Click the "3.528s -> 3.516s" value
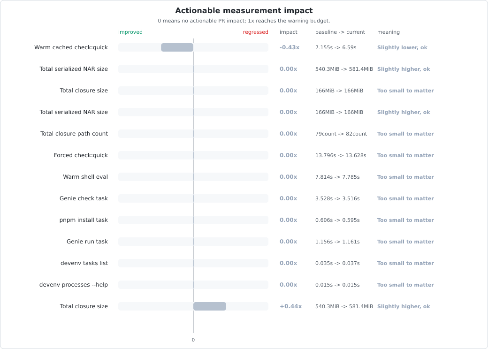 click(337, 198)
